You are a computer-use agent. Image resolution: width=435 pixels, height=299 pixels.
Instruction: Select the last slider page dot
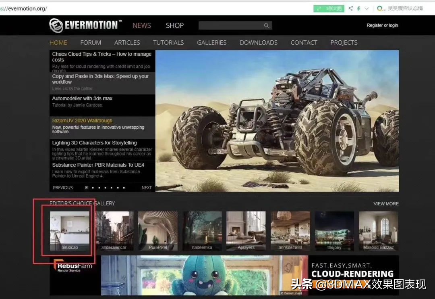tap(124, 188)
